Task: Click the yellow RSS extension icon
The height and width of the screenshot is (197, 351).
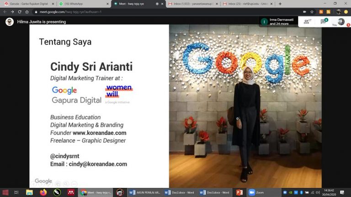Action: tap(329, 12)
